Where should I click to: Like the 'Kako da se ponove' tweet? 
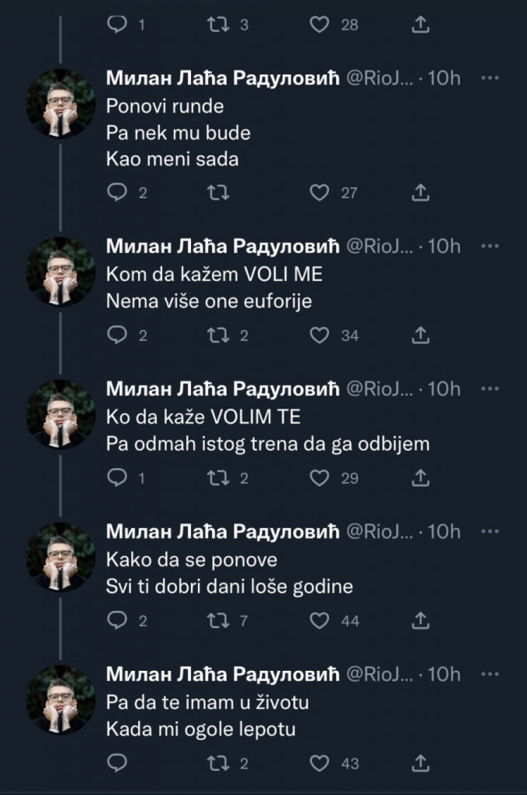click(319, 620)
